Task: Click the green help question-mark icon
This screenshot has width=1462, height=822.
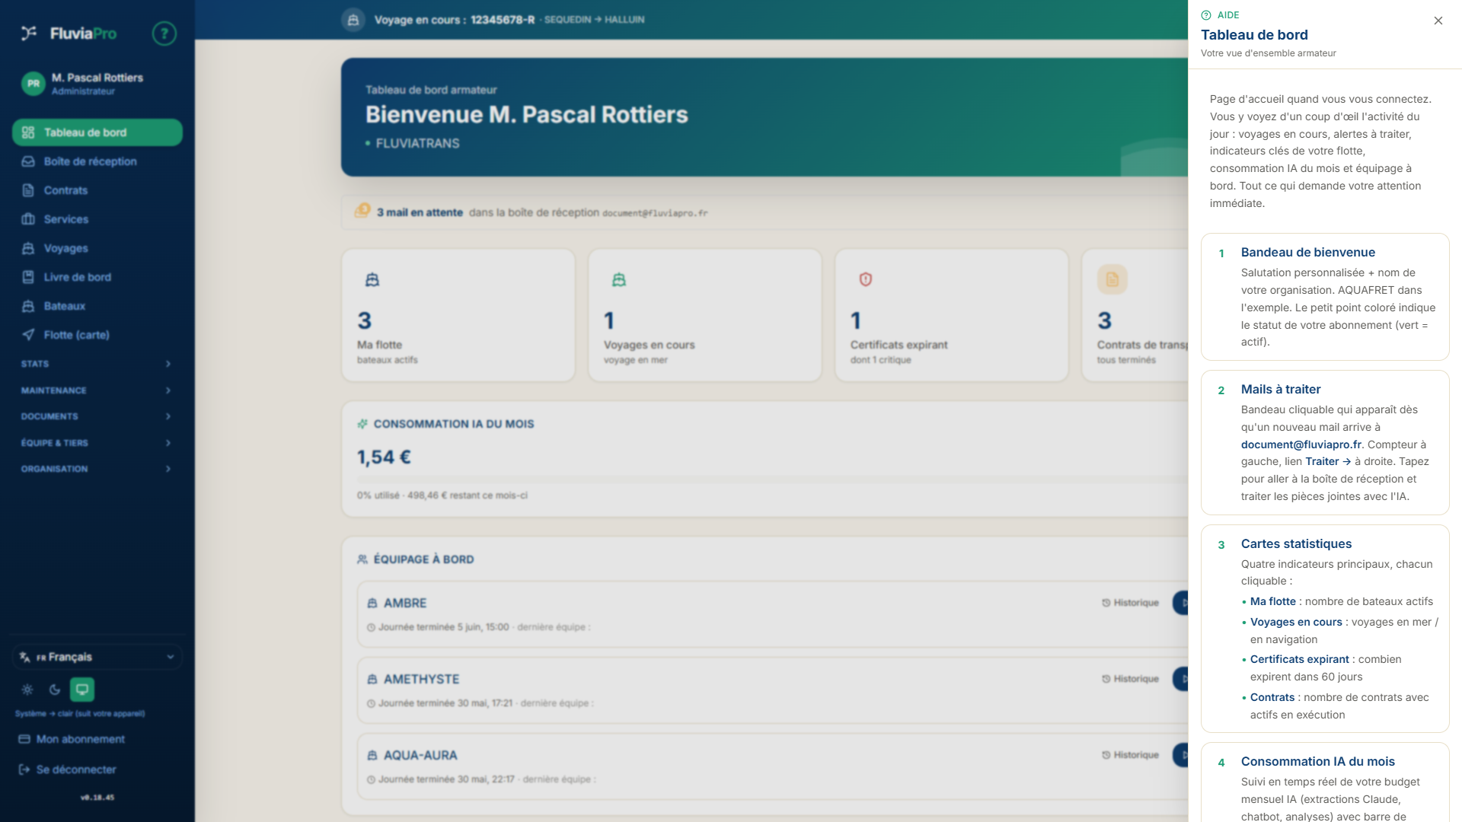Action: 164,33
